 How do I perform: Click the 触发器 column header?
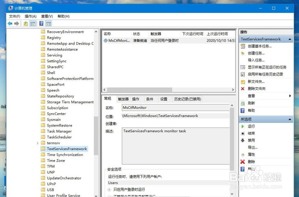pyautogui.click(x=164, y=34)
